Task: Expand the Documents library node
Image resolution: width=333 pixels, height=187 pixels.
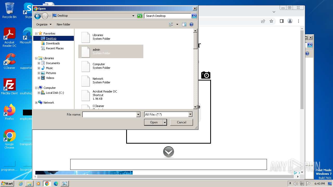Action: point(39,63)
